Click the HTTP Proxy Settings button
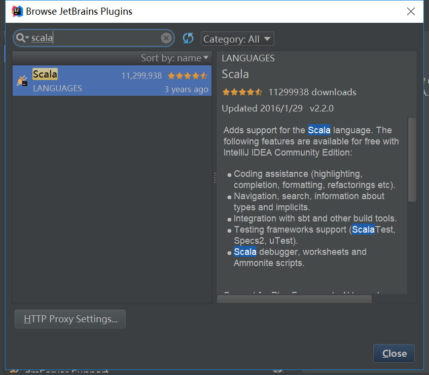The width and height of the screenshot is (429, 375). click(x=70, y=319)
